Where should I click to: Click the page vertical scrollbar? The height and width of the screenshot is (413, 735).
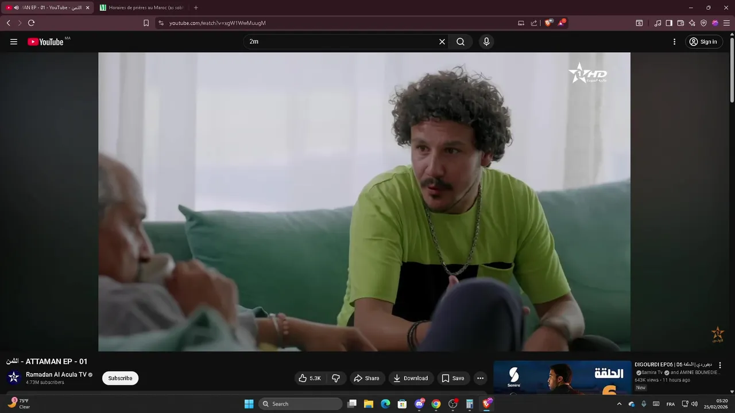pos(732,69)
